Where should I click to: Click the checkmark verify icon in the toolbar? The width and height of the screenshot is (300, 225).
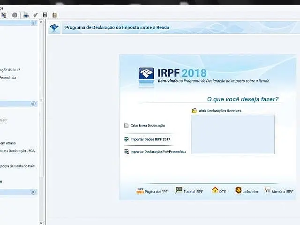(x=36, y=15)
